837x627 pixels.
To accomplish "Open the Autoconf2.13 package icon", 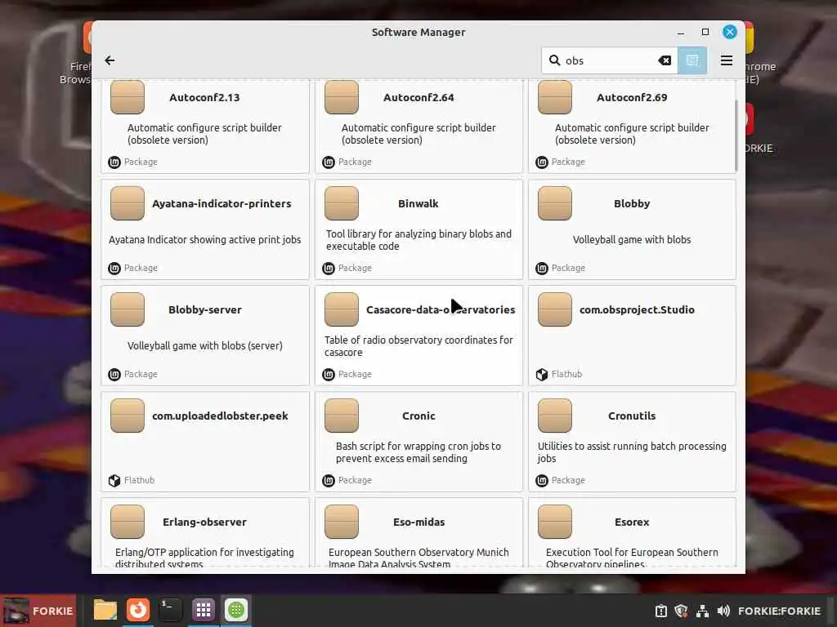I will pyautogui.click(x=127, y=97).
